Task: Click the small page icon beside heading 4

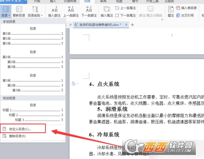Action: pos(73,83)
